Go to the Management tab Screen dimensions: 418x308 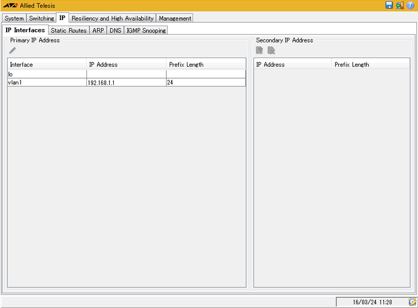click(175, 18)
